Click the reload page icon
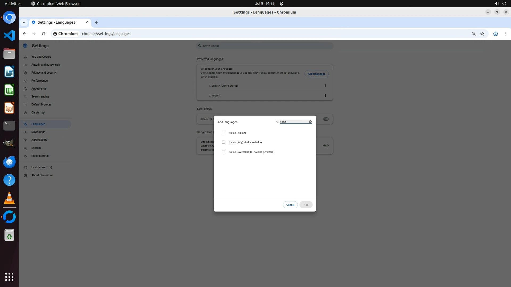The image size is (511, 287). pyautogui.click(x=44, y=34)
